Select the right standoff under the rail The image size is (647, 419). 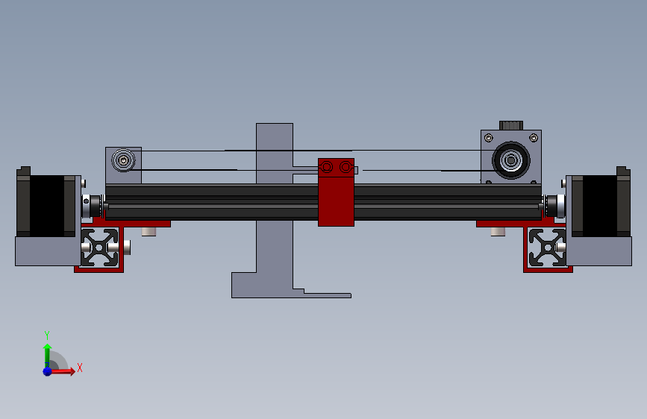click(498, 231)
